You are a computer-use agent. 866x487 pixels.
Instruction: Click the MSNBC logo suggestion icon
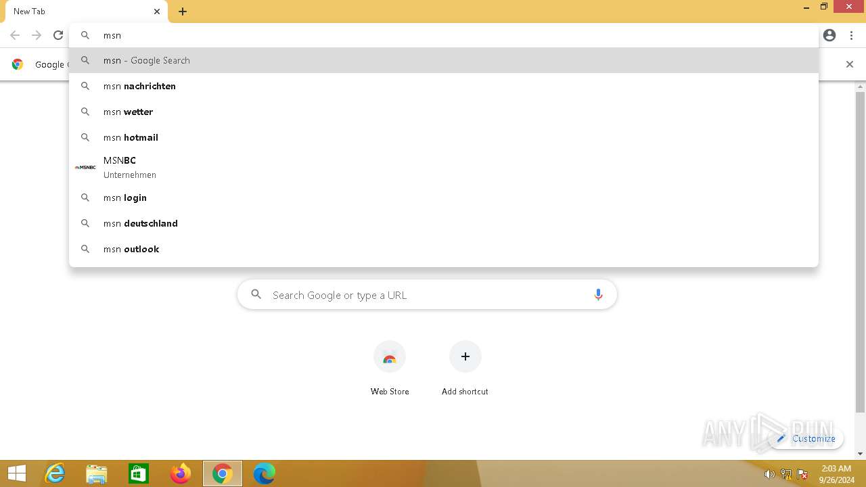85,167
